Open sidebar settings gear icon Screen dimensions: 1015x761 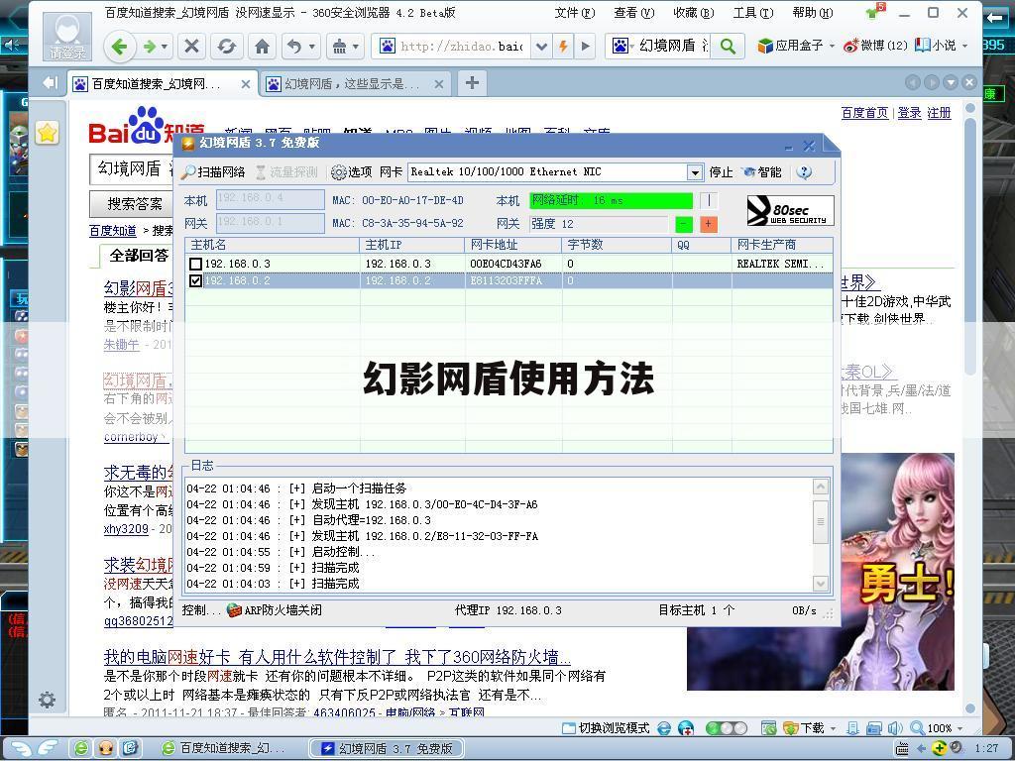47,700
